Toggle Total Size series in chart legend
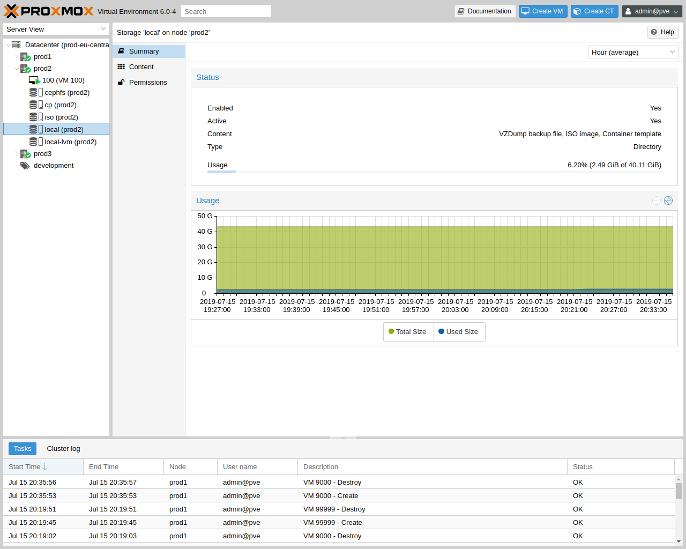686x549 pixels. tap(407, 332)
